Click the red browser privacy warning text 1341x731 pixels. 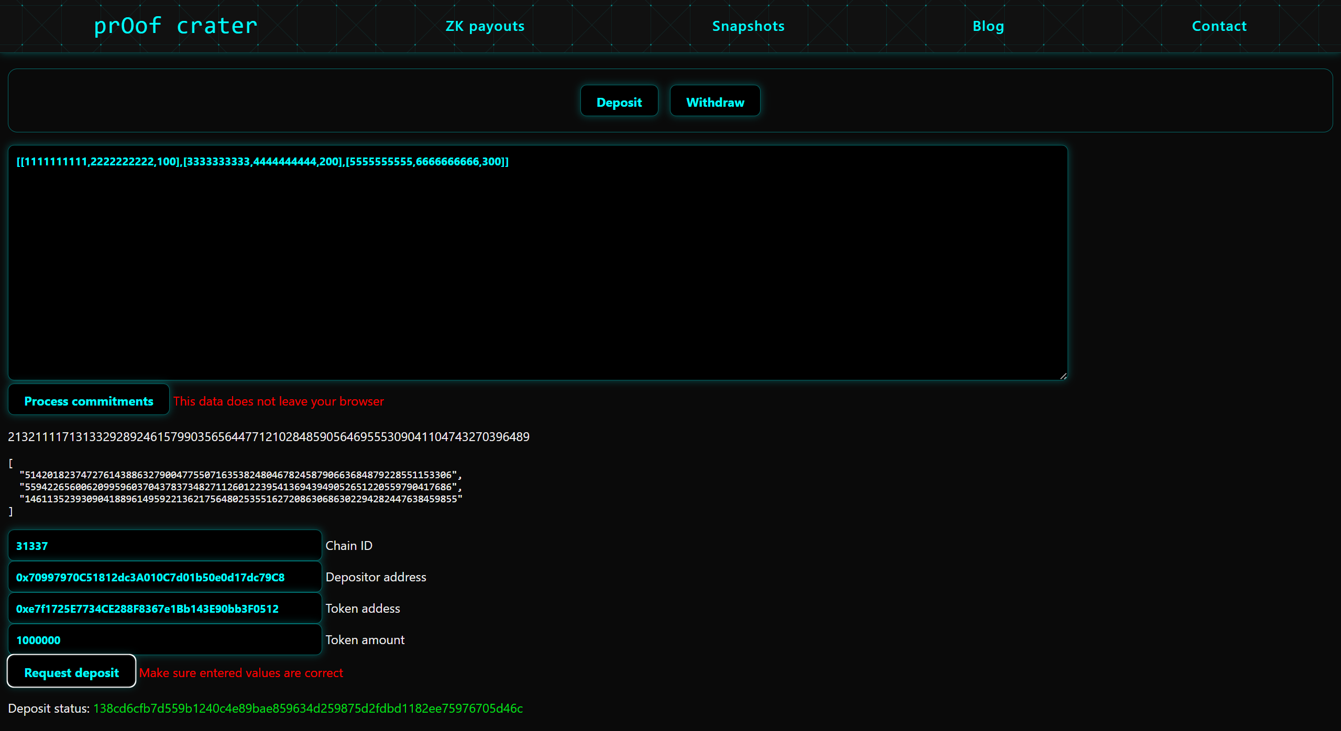279,401
